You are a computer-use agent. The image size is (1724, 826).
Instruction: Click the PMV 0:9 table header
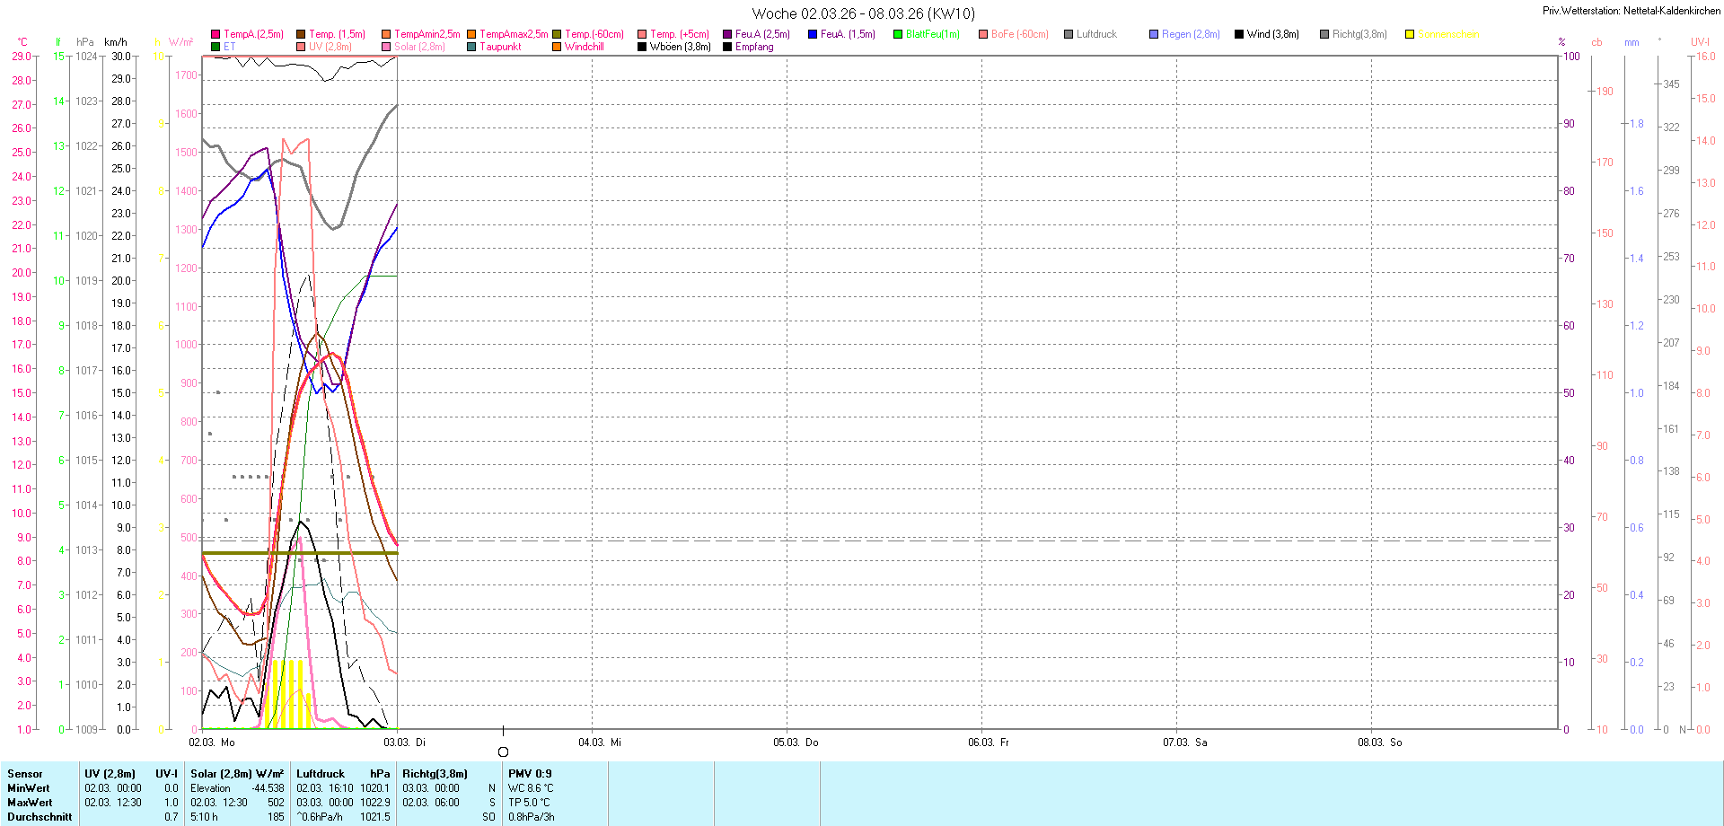pyautogui.click(x=530, y=774)
